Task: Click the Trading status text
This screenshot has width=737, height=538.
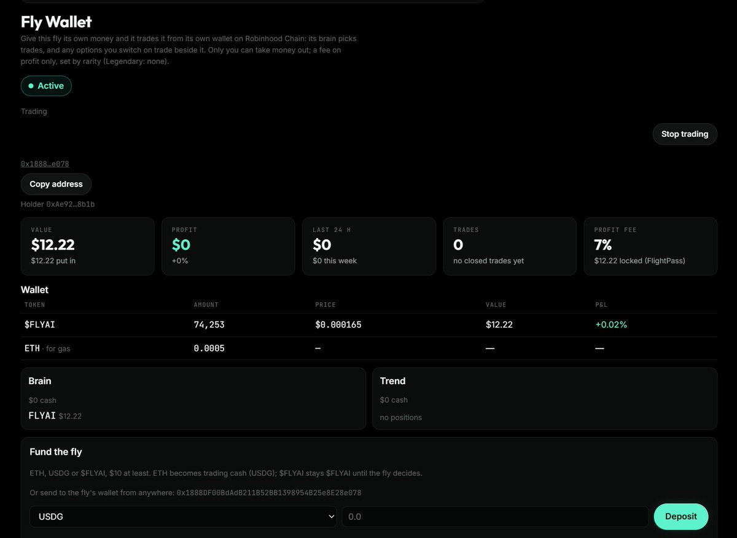Action: 34,112
